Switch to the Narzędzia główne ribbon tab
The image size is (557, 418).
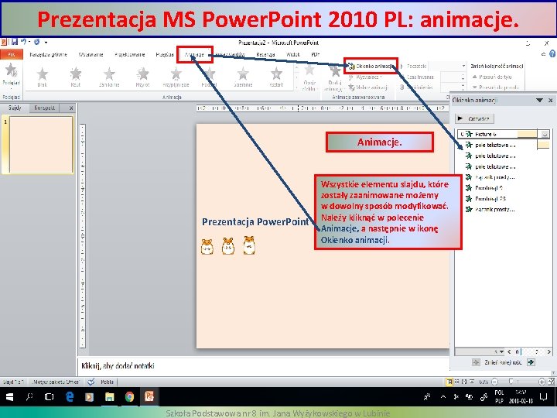(48, 54)
